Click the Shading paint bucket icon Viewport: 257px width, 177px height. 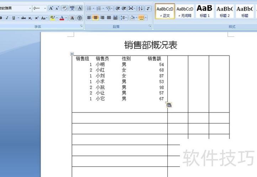(132, 17)
